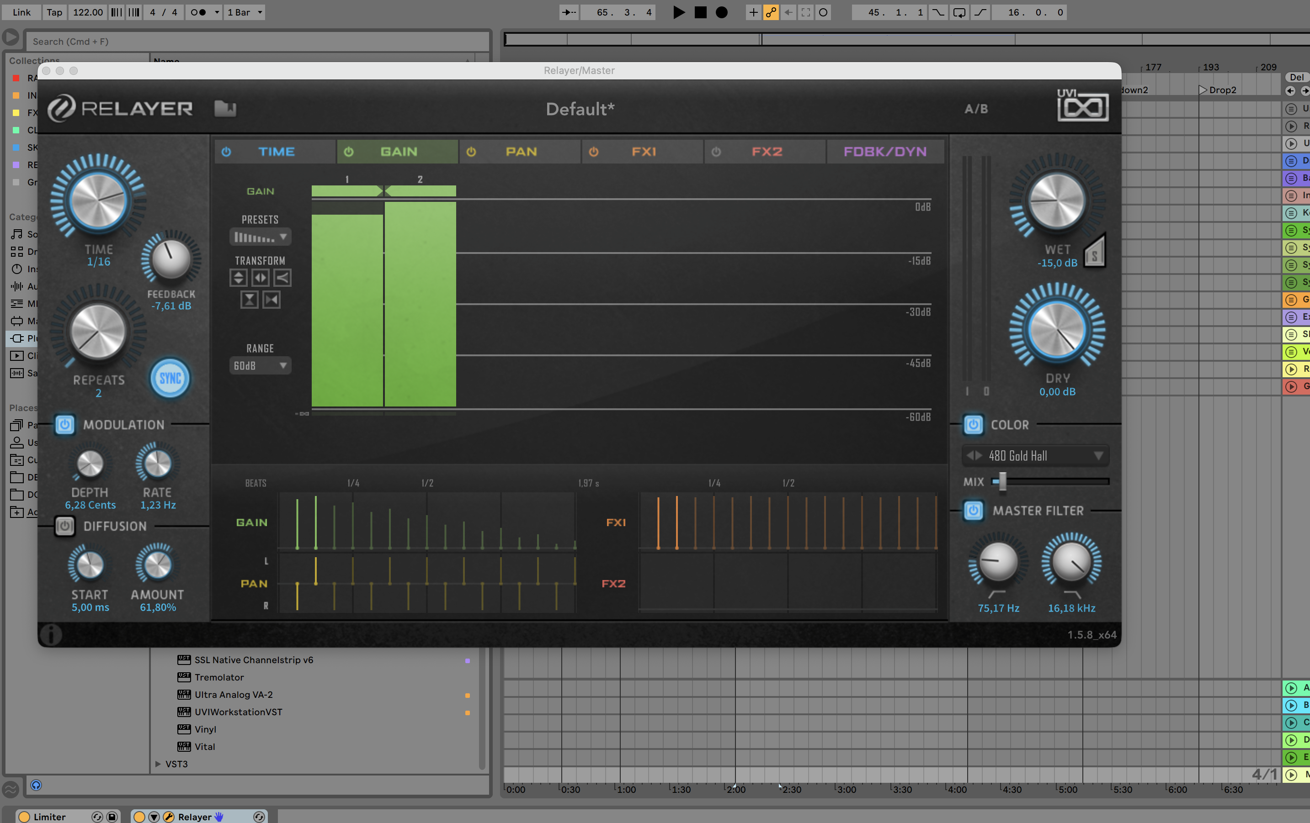Click gain step 2 bar
The height and width of the screenshot is (823, 1310).
point(420,305)
